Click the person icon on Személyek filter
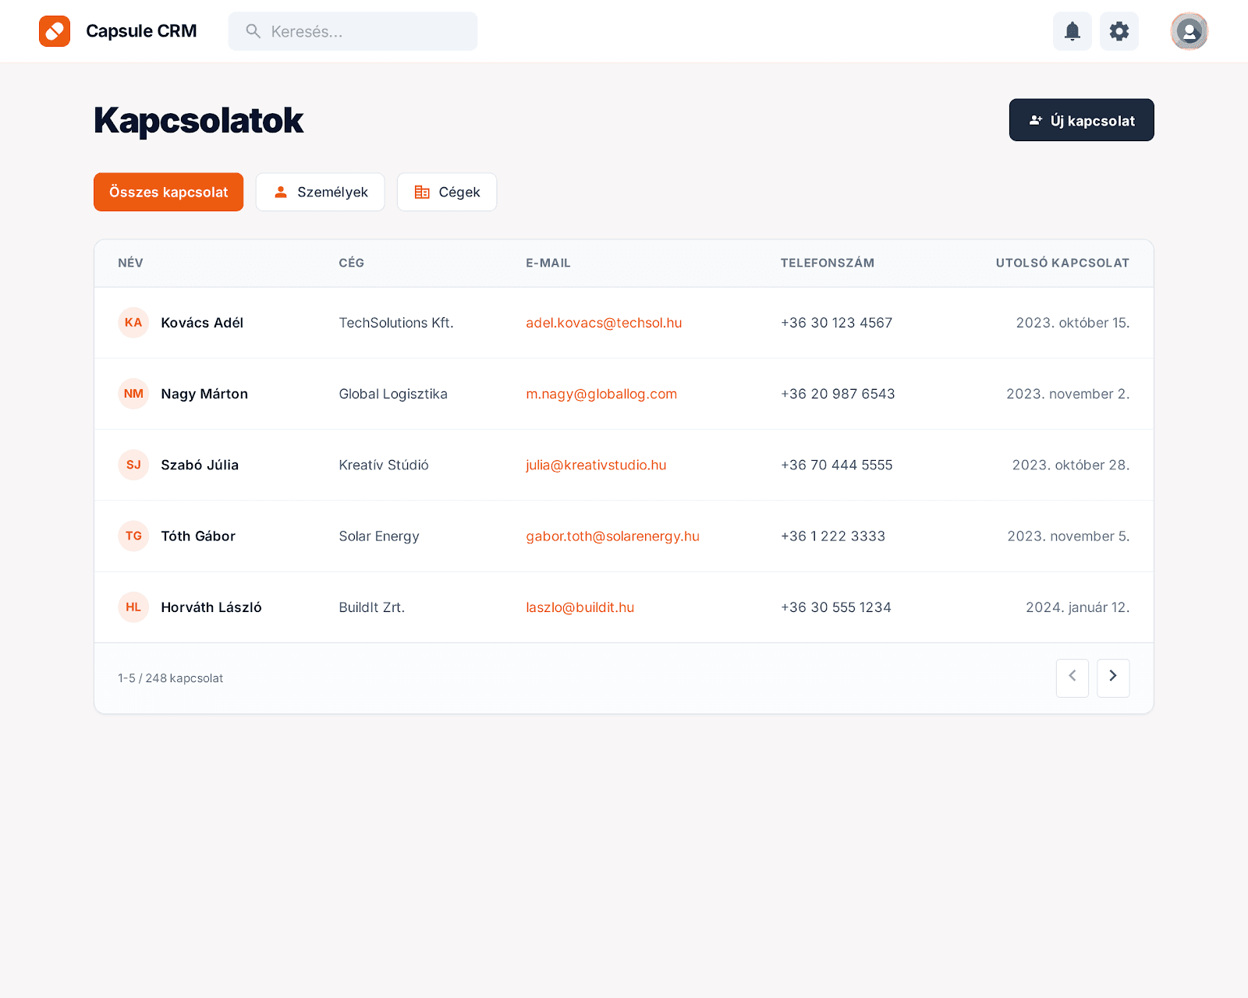 pyautogui.click(x=279, y=192)
